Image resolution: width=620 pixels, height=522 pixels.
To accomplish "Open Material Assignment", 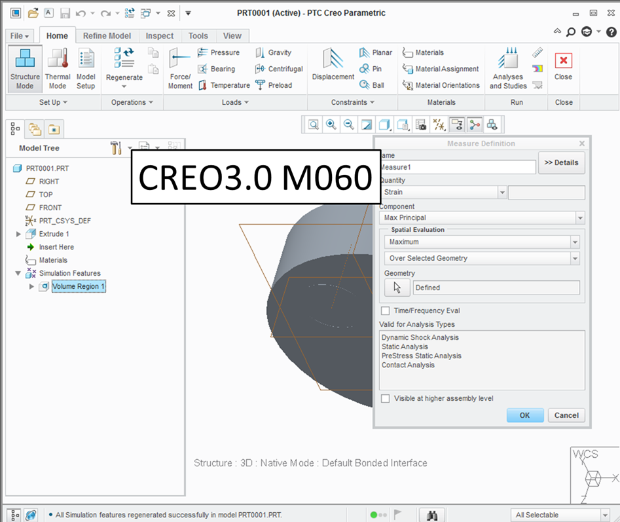I will [x=441, y=69].
